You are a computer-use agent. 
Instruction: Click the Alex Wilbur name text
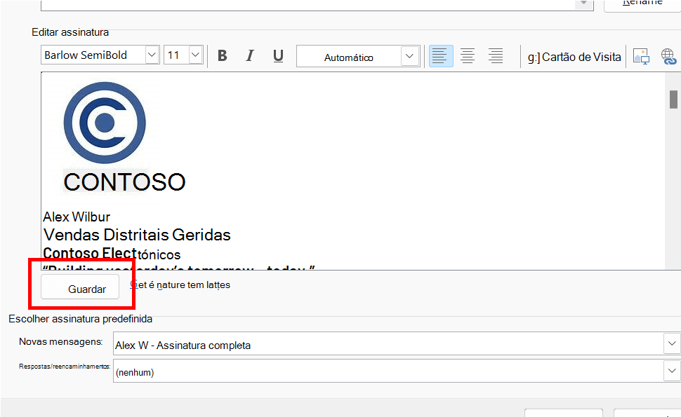[x=77, y=217]
